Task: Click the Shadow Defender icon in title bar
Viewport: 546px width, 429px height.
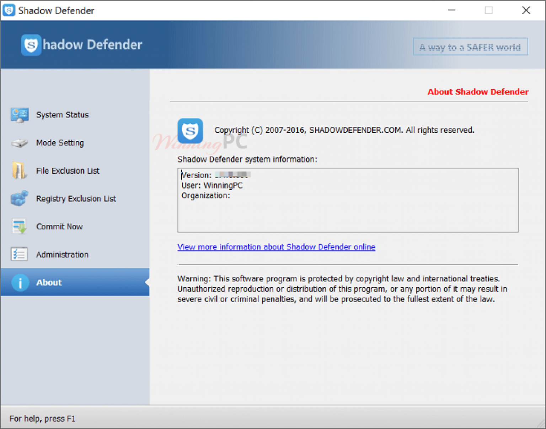Action: tap(9, 10)
